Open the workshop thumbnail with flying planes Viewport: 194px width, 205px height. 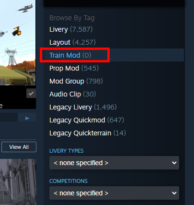point(18,43)
